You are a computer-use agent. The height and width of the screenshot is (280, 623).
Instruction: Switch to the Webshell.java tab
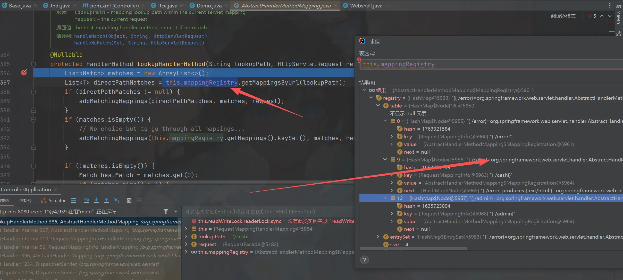point(366,6)
